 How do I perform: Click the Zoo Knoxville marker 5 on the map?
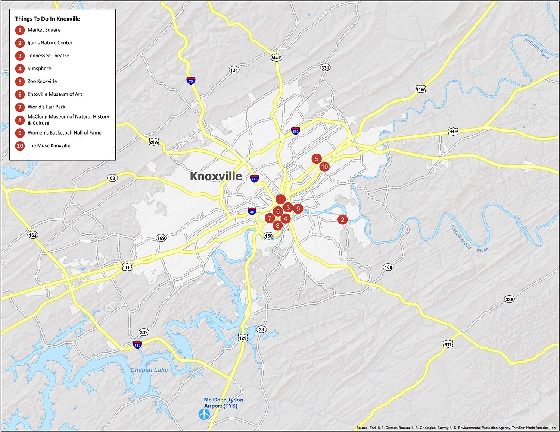[317, 159]
